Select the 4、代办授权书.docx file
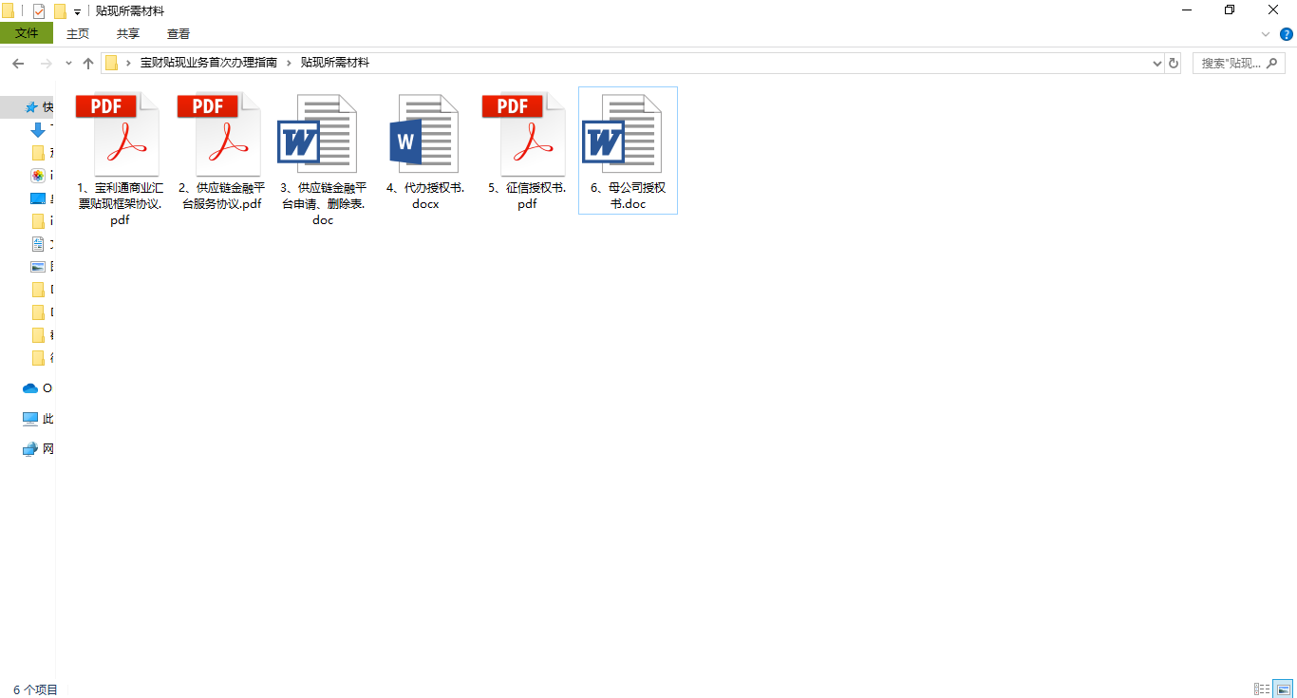This screenshot has width=1297, height=698. coord(424,152)
